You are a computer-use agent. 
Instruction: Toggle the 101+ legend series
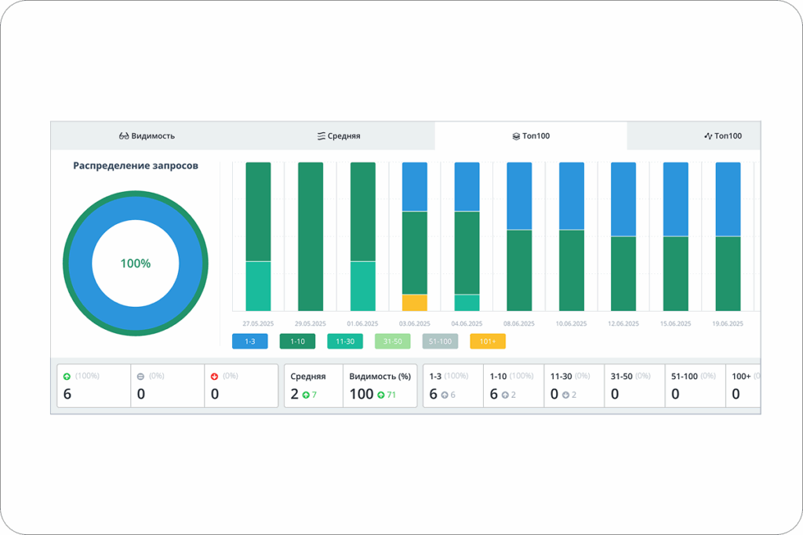click(488, 342)
